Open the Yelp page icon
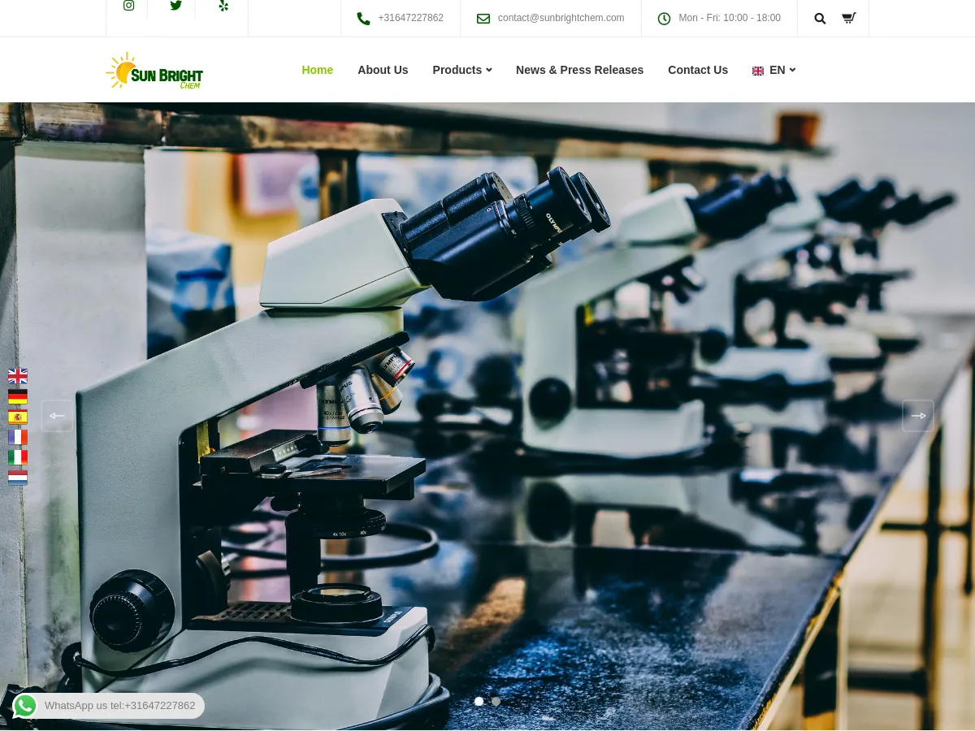The image size is (975, 731). coord(223,6)
